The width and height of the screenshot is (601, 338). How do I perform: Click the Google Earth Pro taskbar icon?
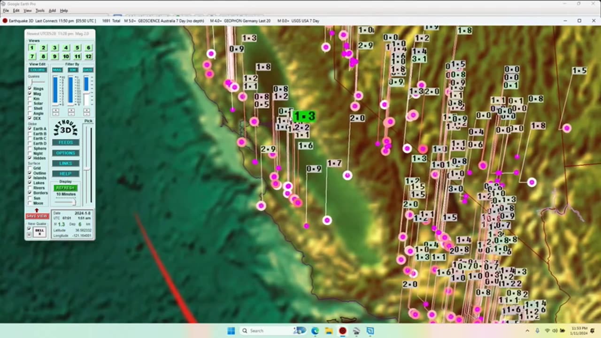click(356, 331)
